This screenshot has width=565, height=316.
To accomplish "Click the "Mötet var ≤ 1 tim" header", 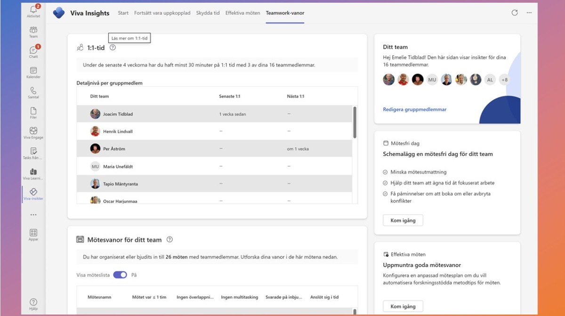I will tap(149, 297).
